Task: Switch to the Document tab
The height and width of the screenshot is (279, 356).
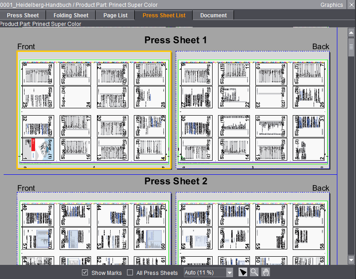Action: tap(214, 15)
